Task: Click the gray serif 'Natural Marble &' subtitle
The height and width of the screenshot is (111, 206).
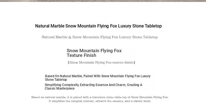Action: click(100, 37)
